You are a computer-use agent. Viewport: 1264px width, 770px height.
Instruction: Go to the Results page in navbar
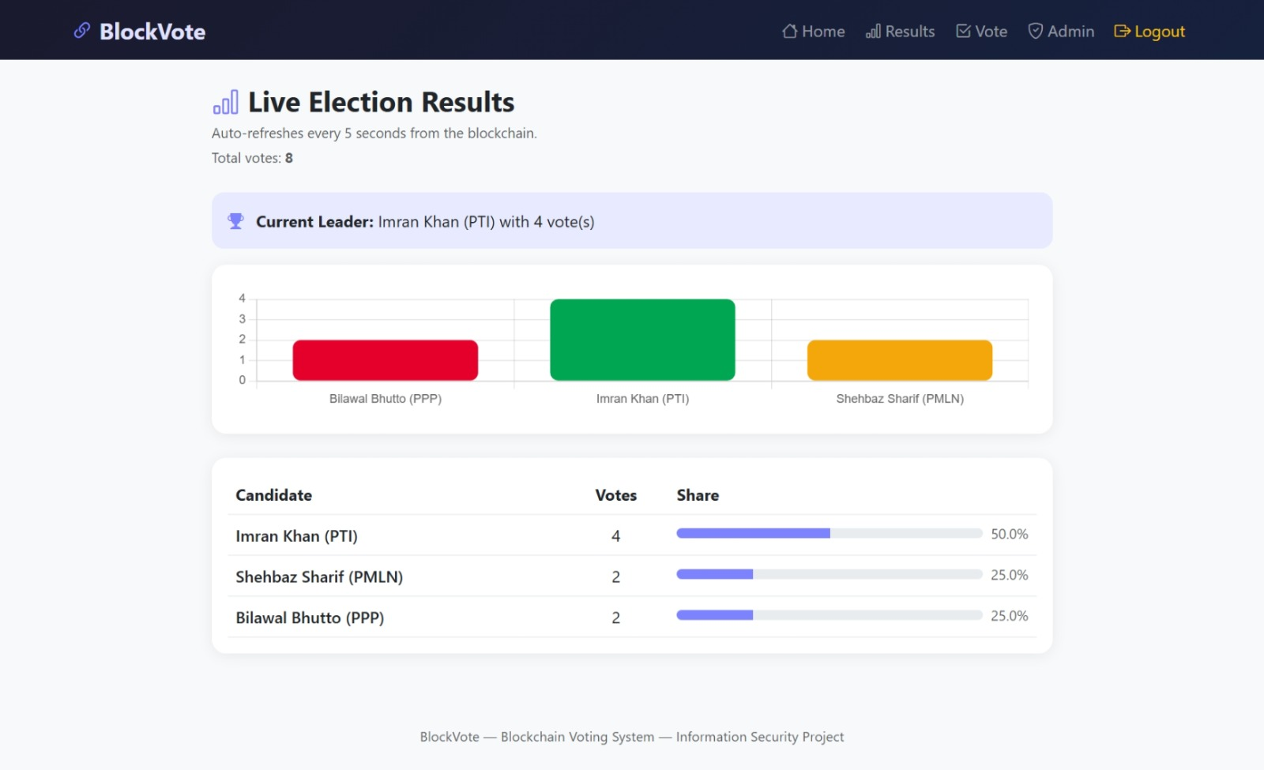click(x=900, y=32)
